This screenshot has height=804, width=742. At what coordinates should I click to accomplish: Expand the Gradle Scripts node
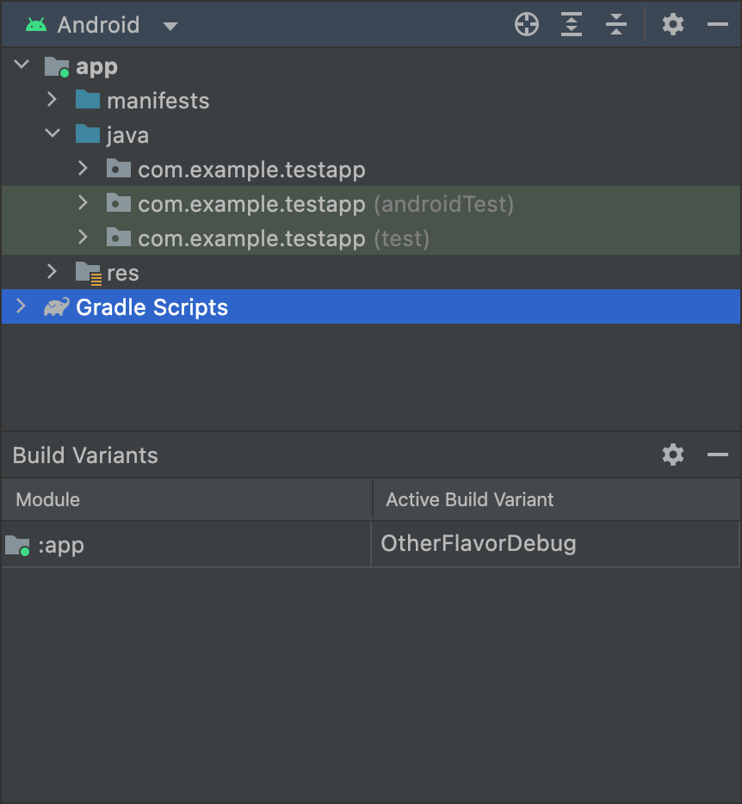[21, 306]
